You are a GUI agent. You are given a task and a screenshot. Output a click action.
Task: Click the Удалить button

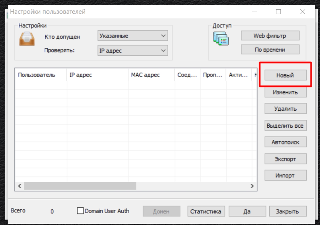(286, 109)
